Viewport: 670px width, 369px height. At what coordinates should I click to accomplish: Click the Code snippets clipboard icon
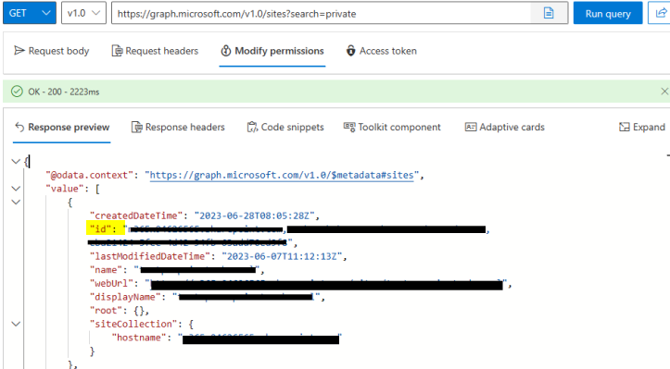click(252, 127)
